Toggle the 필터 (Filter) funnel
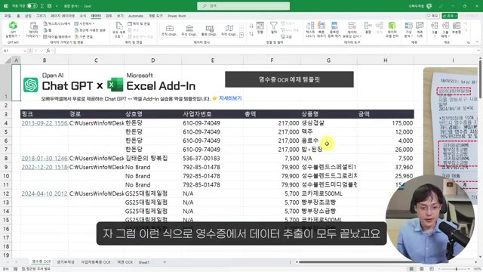 coord(273,28)
